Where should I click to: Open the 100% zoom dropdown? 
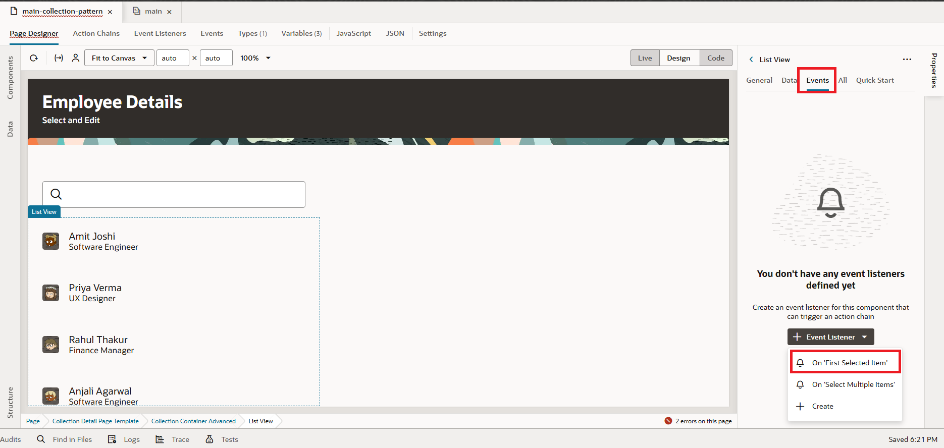coord(255,58)
